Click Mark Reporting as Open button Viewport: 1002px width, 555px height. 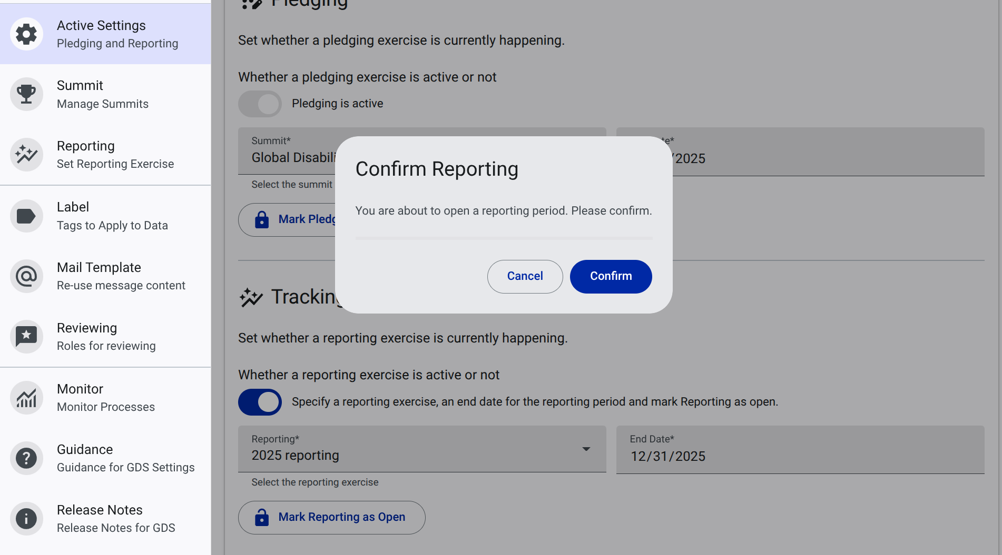tap(332, 518)
